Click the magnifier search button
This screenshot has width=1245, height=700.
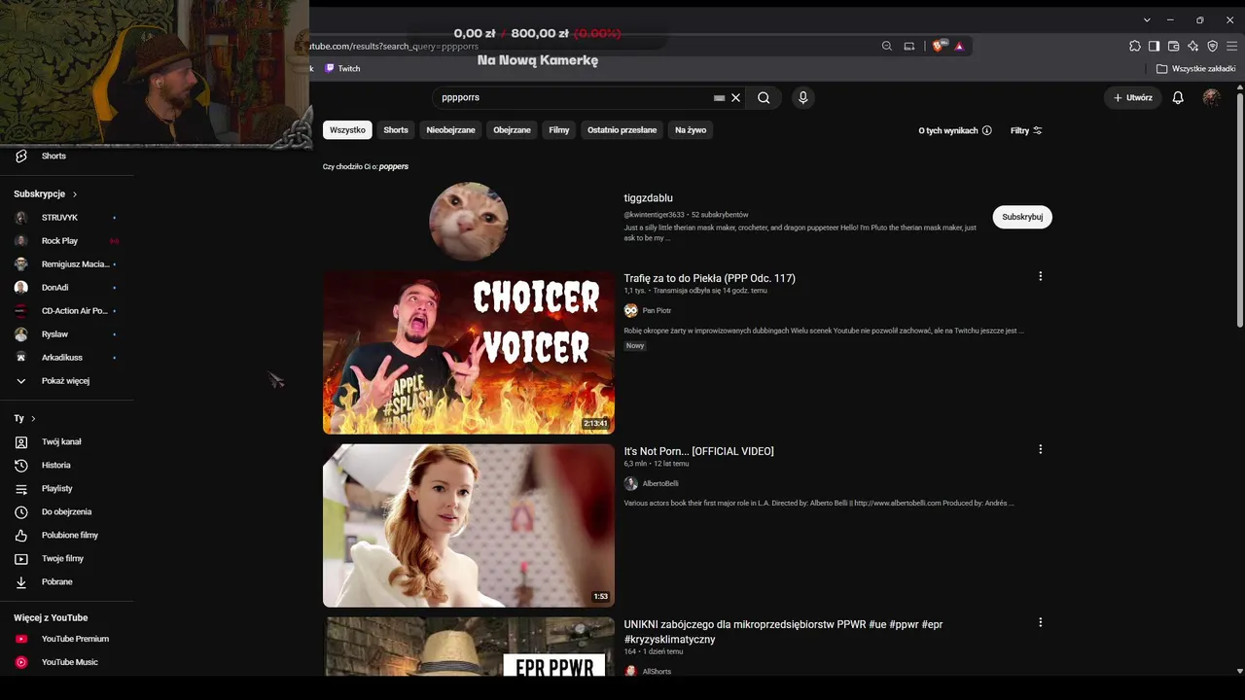(764, 97)
